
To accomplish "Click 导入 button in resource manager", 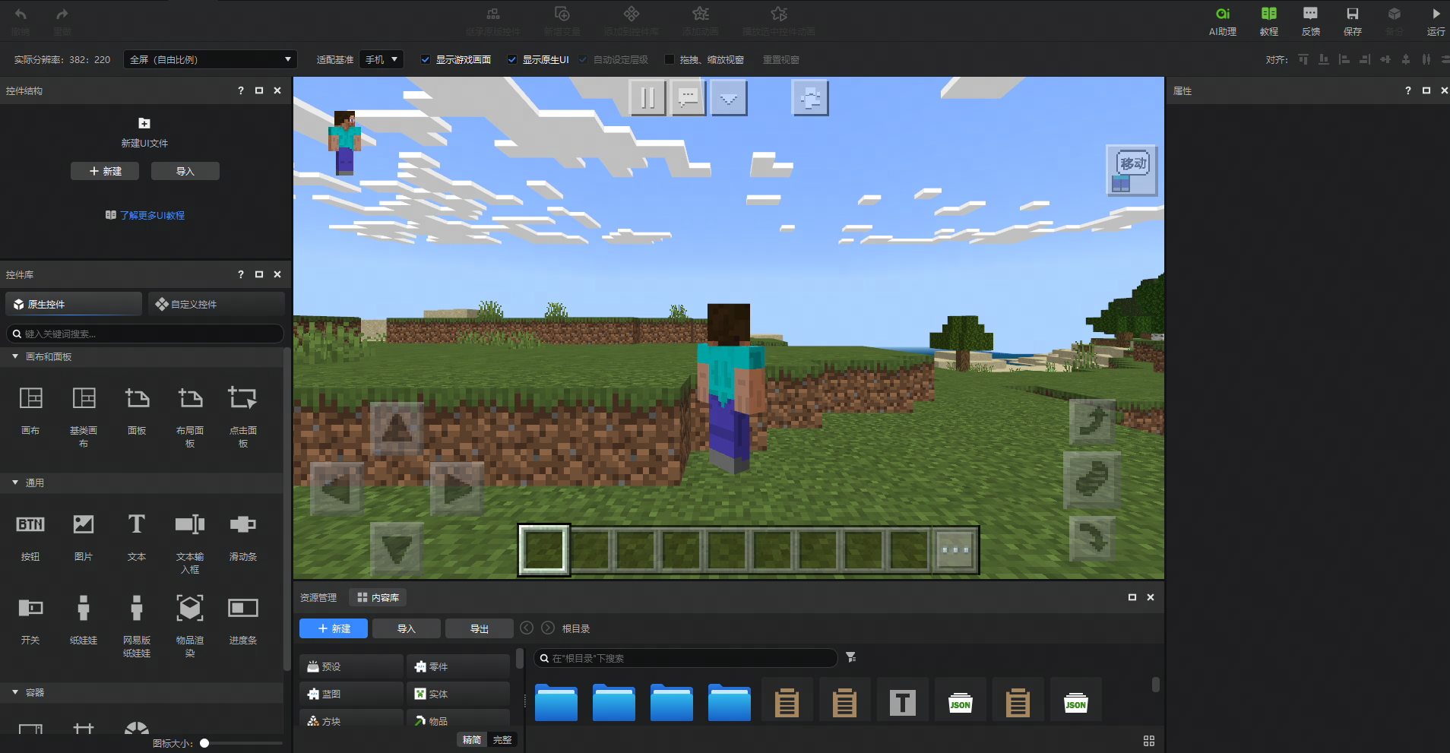I will 407,628.
